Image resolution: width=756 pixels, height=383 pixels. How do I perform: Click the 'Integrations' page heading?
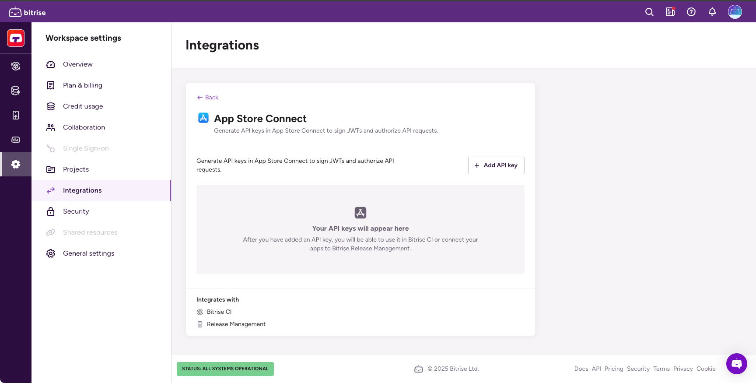coord(222,45)
